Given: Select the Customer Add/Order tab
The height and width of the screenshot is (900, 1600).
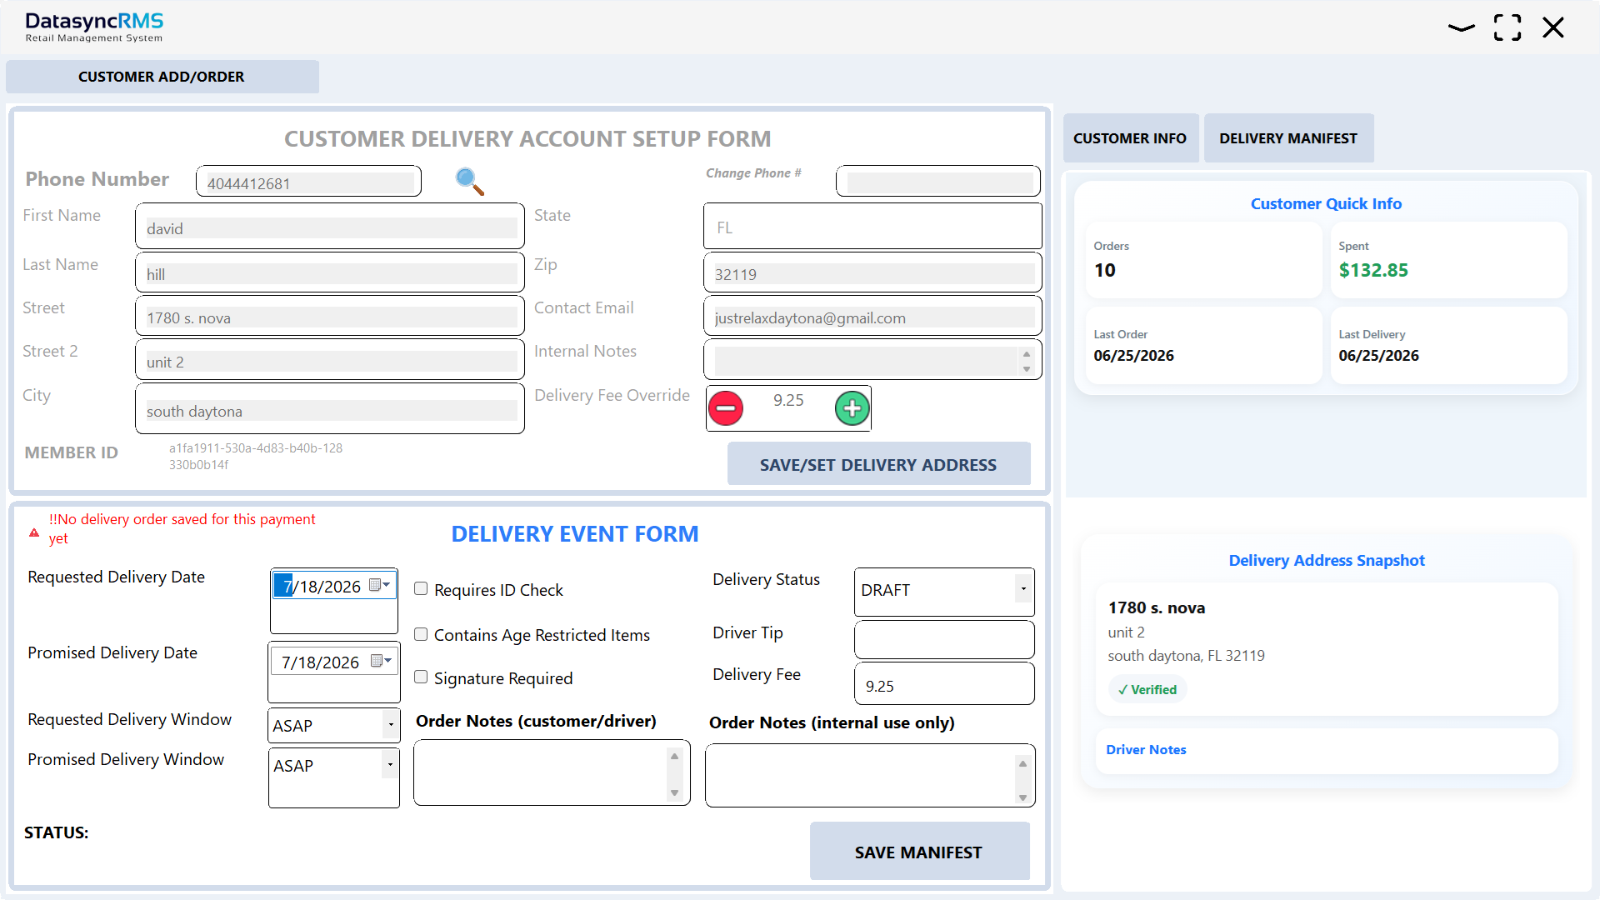Looking at the screenshot, I should click(x=162, y=77).
